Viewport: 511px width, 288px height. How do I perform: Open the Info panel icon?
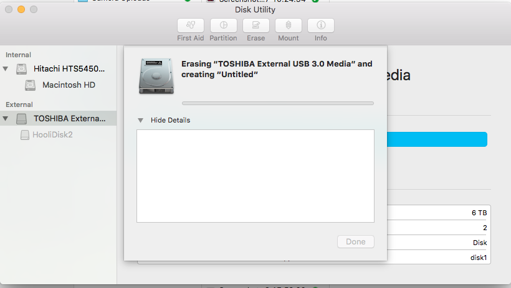321,26
